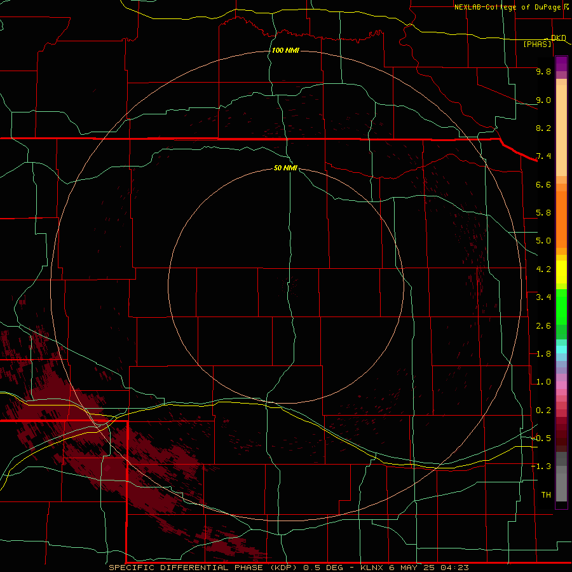Click the 7.4 scale value

543,156
